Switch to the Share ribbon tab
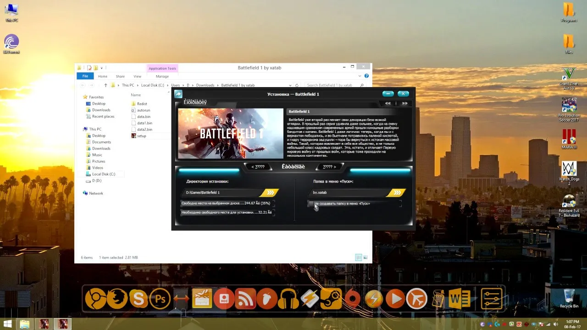587x330 pixels. point(120,77)
